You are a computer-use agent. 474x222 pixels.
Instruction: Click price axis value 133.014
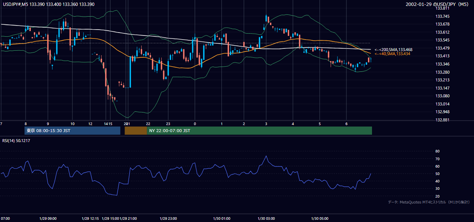(442, 104)
